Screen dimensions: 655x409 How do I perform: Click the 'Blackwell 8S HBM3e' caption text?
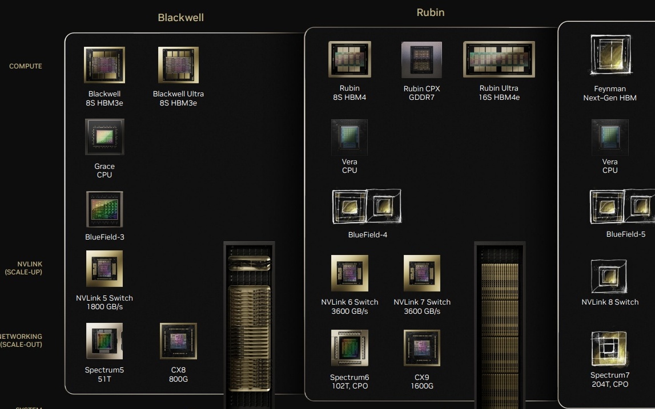tap(105, 99)
